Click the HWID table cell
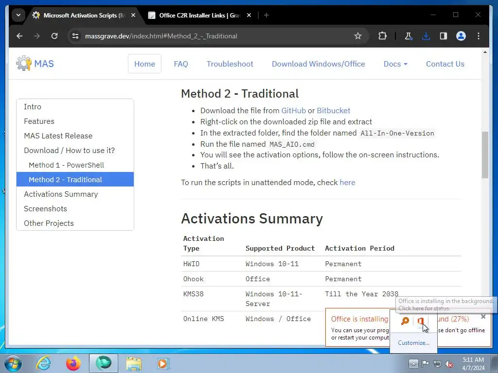498x373 pixels. pyautogui.click(x=191, y=264)
